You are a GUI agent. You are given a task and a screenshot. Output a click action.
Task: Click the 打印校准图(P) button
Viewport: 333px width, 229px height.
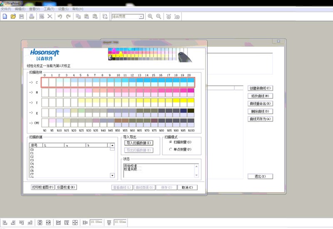[43, 187]
